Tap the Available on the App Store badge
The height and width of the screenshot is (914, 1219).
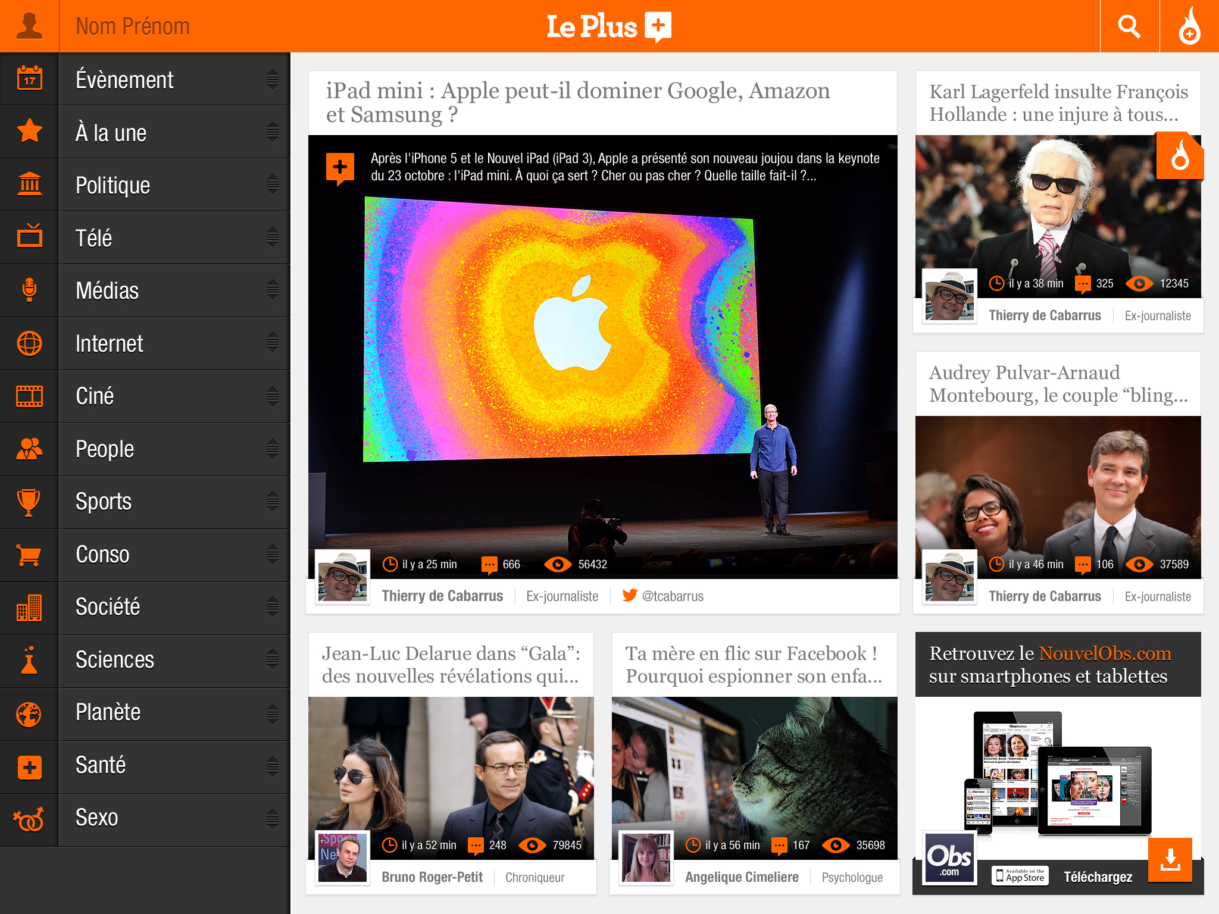coord(1020,875)
